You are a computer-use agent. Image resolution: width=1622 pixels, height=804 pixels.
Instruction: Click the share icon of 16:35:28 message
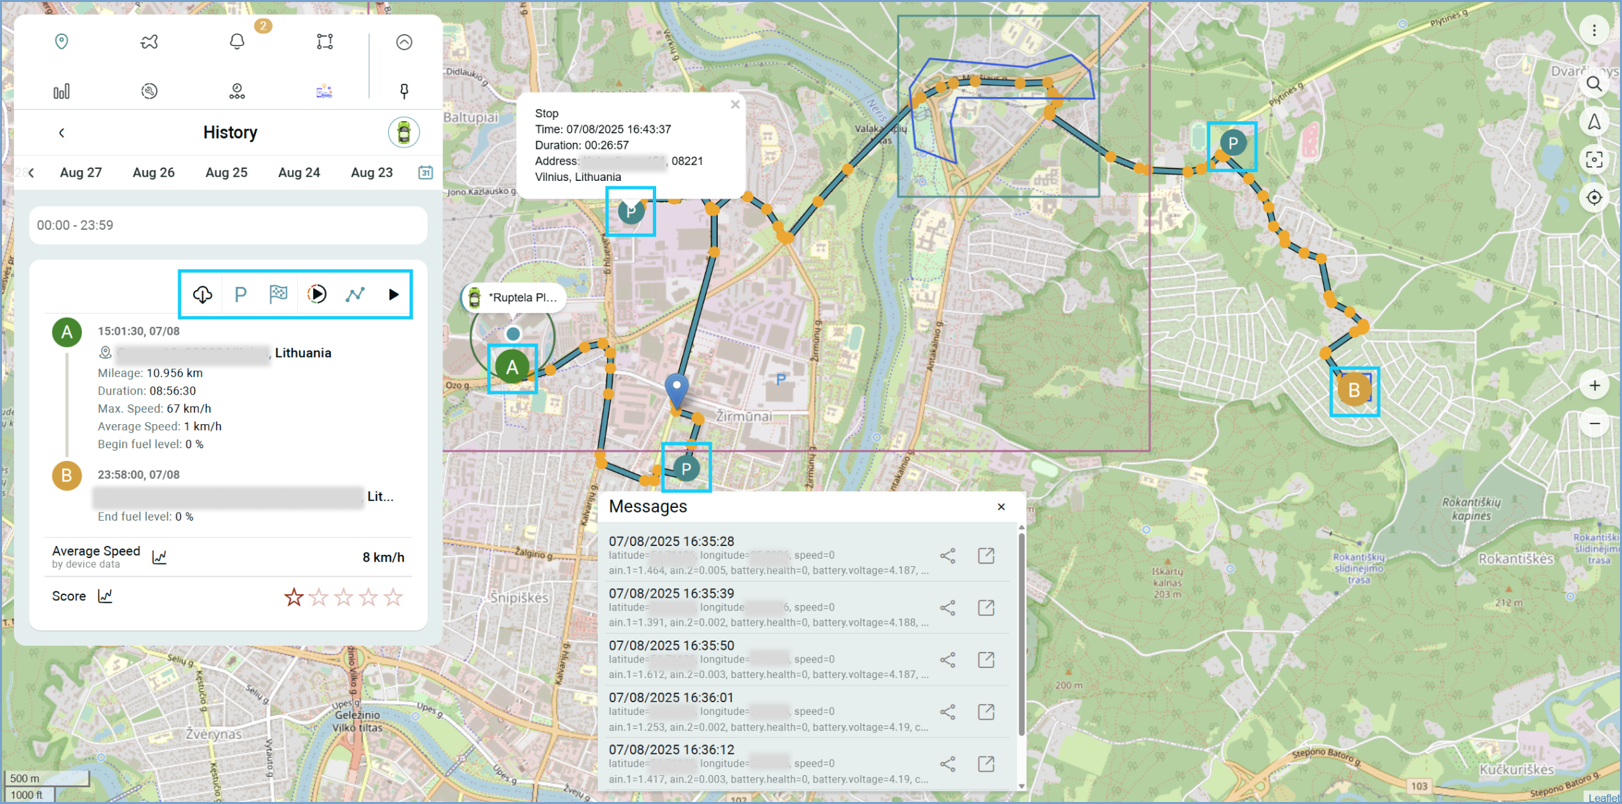tap(948, 555)
